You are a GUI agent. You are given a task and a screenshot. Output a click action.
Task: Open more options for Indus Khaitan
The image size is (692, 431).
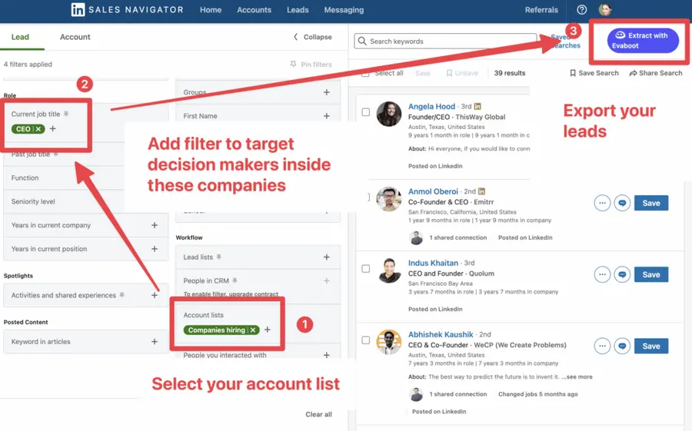602,274
